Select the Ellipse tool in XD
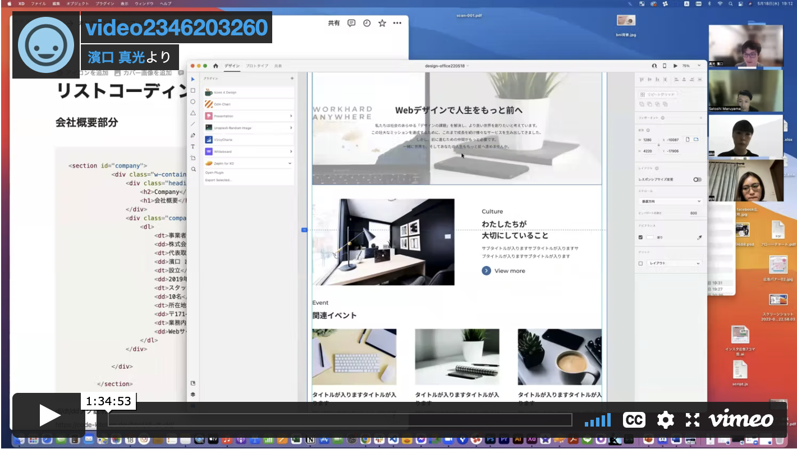The image size is (797, 449). (193, 102)
